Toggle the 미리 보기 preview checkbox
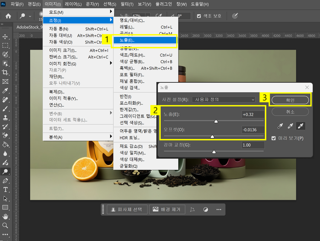Screen dimensions: 320x241 [x=274, y=138]
